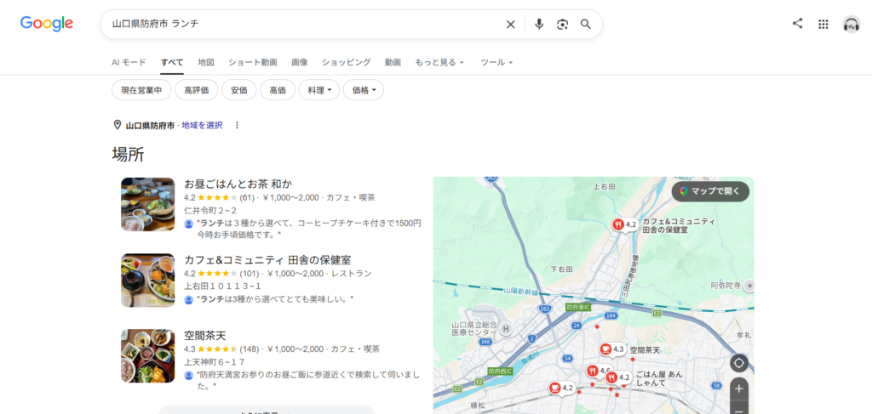Center map on my location
Screen dimensions: 872x414
click(739, 364)
